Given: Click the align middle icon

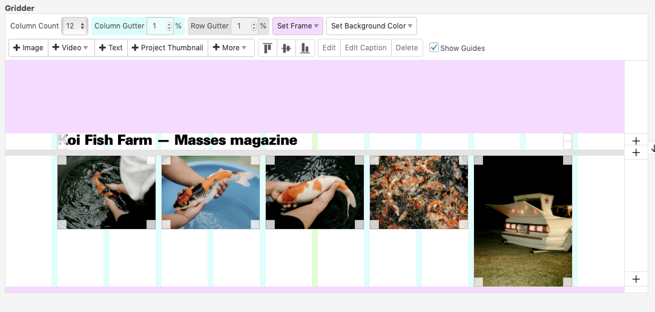Looking at the screenshot, I should 286,48.
